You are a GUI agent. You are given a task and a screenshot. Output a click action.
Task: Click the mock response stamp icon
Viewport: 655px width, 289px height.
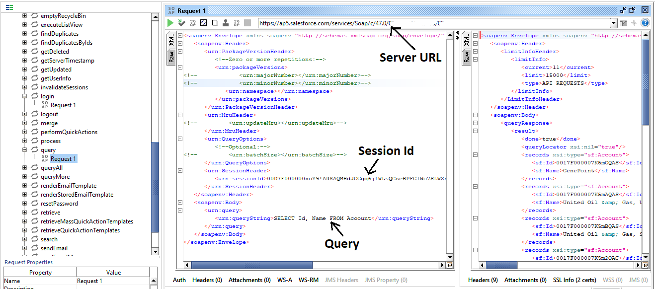point(226,22)
